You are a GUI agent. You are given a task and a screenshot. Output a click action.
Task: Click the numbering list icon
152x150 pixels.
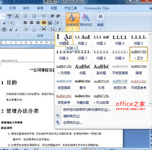[34, 16]
